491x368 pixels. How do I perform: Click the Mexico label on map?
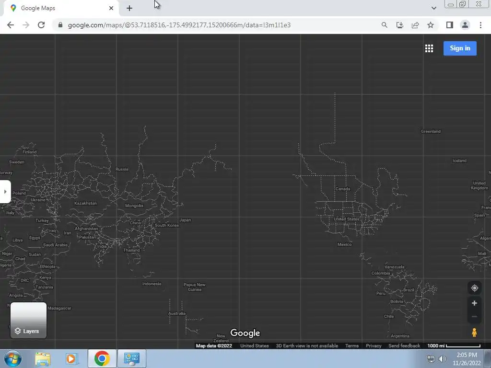(x=344, y=244)
